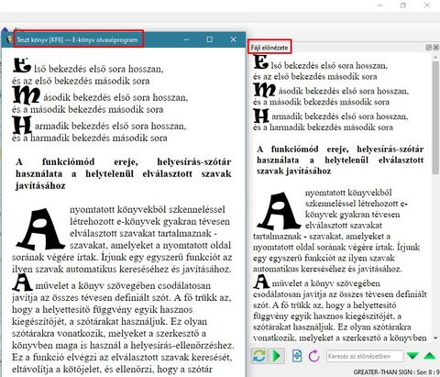Close the Fájl előnézete panel

pos(436,48)
